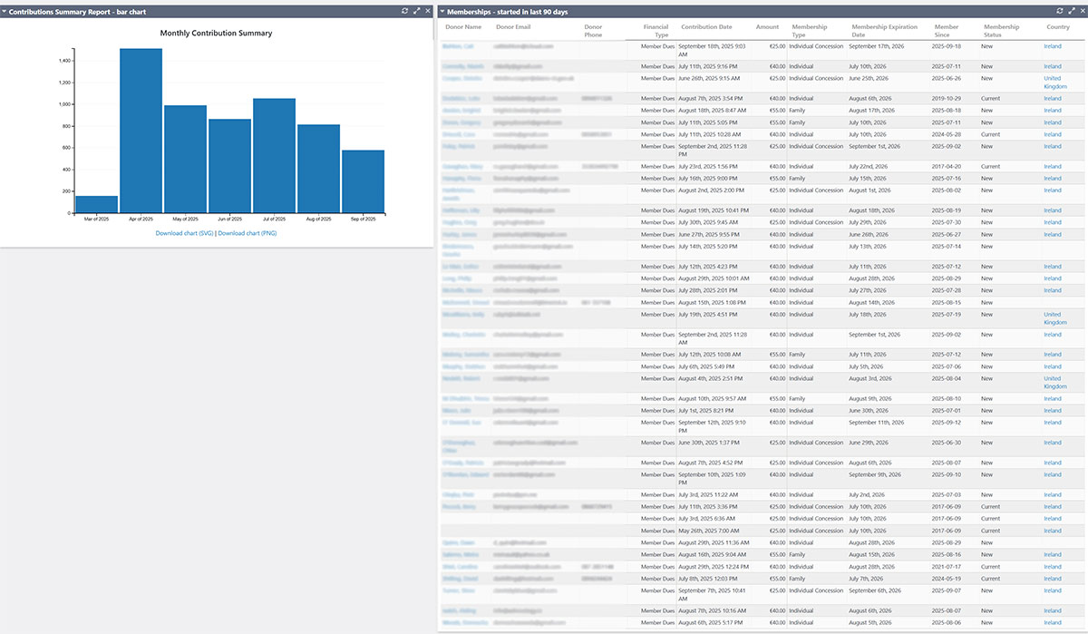Click the Member Since value 2021-07-17

coord(947,567)
